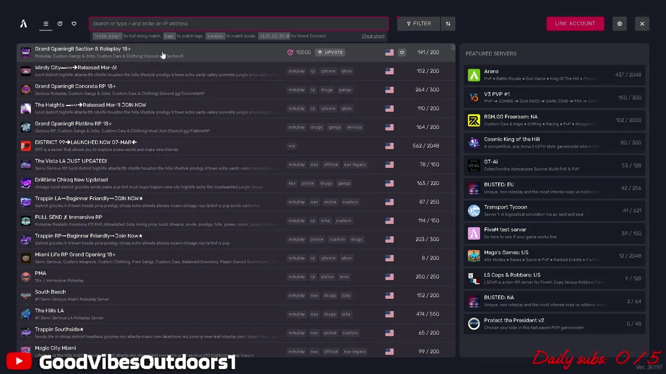The height and width of the screenshot is (374, 666).
Task: Select the vrp tag on DISTRICT 99 row
Action: pyautogui.click(x=291, y=145)
